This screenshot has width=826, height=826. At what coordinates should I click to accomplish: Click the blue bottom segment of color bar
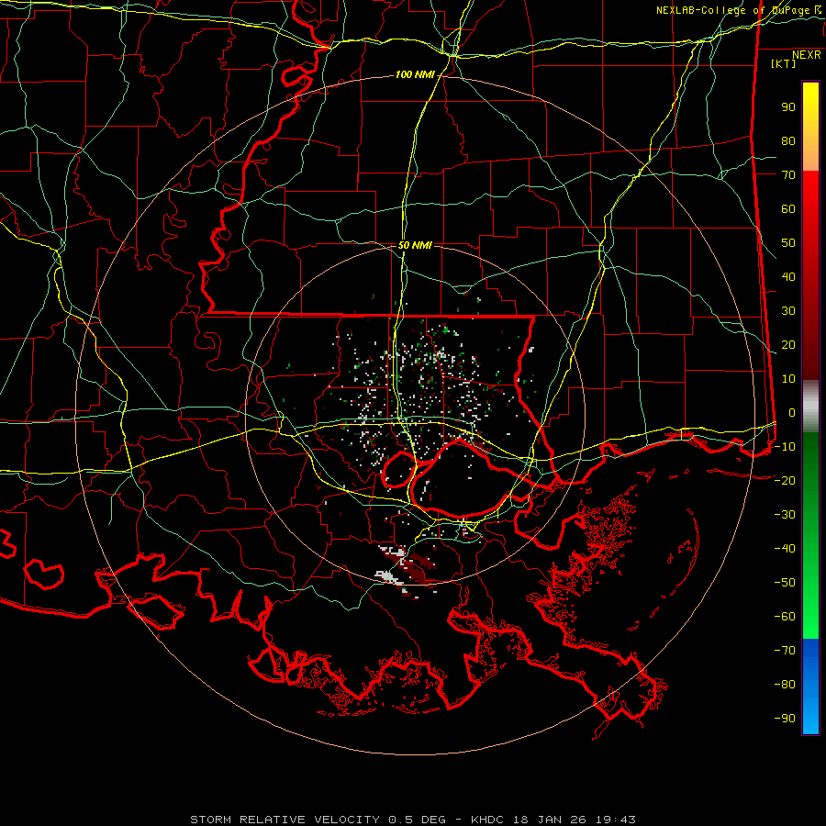coord(810,686)
